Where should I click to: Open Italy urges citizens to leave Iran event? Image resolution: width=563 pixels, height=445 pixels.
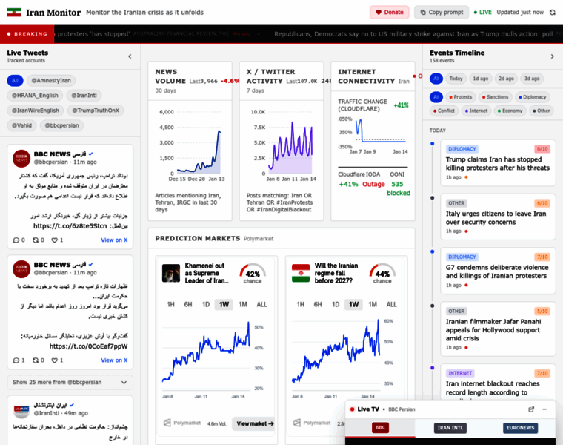click(498, 217)
